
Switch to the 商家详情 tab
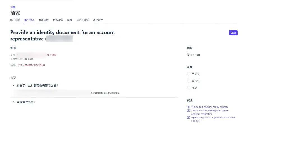pyautogui.click(x=43, y=20)
